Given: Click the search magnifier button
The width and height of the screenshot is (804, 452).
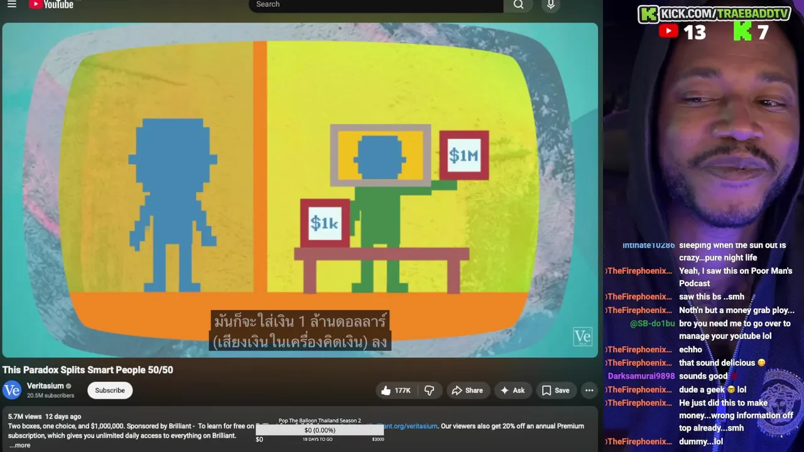Looking at the screenshot, I should point(518,5).
